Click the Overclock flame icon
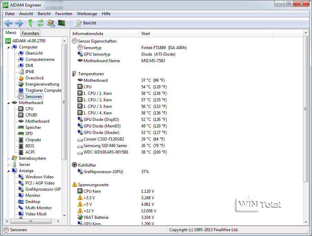 pos(21,78)
